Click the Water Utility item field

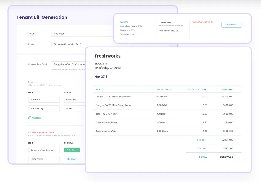(x=44, y=108)
